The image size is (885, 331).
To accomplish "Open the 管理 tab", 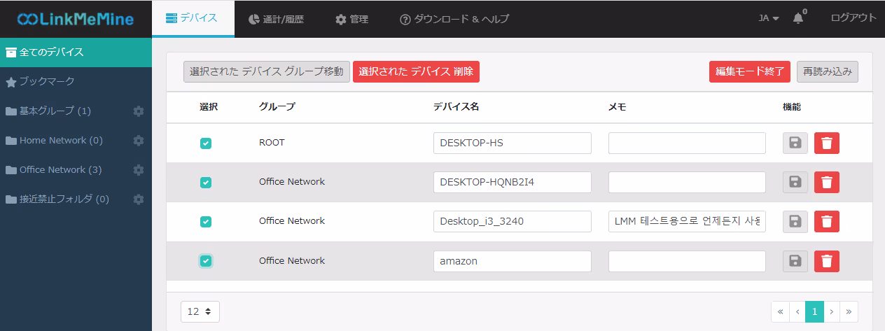I will [352, 19].
